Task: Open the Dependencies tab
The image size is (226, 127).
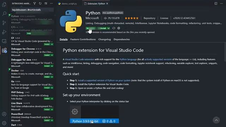Action: click(121, 40)
